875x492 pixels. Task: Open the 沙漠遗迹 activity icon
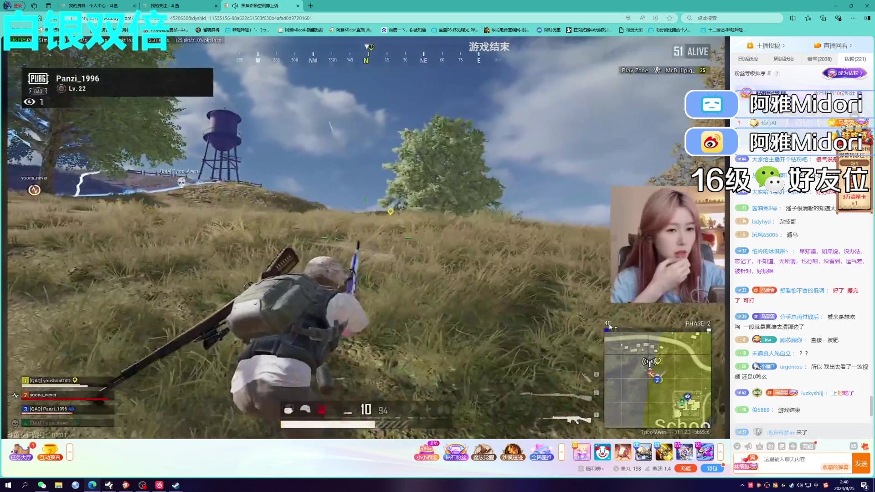(512, 452)
